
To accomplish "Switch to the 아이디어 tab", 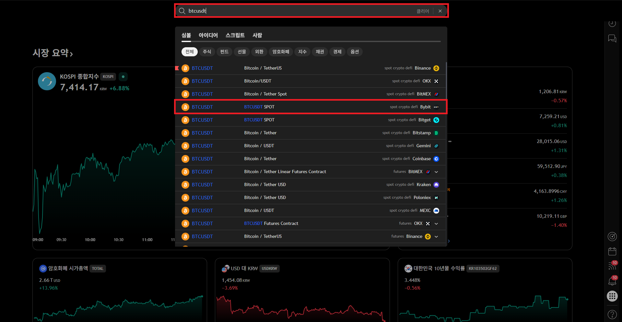I will 208,35.
